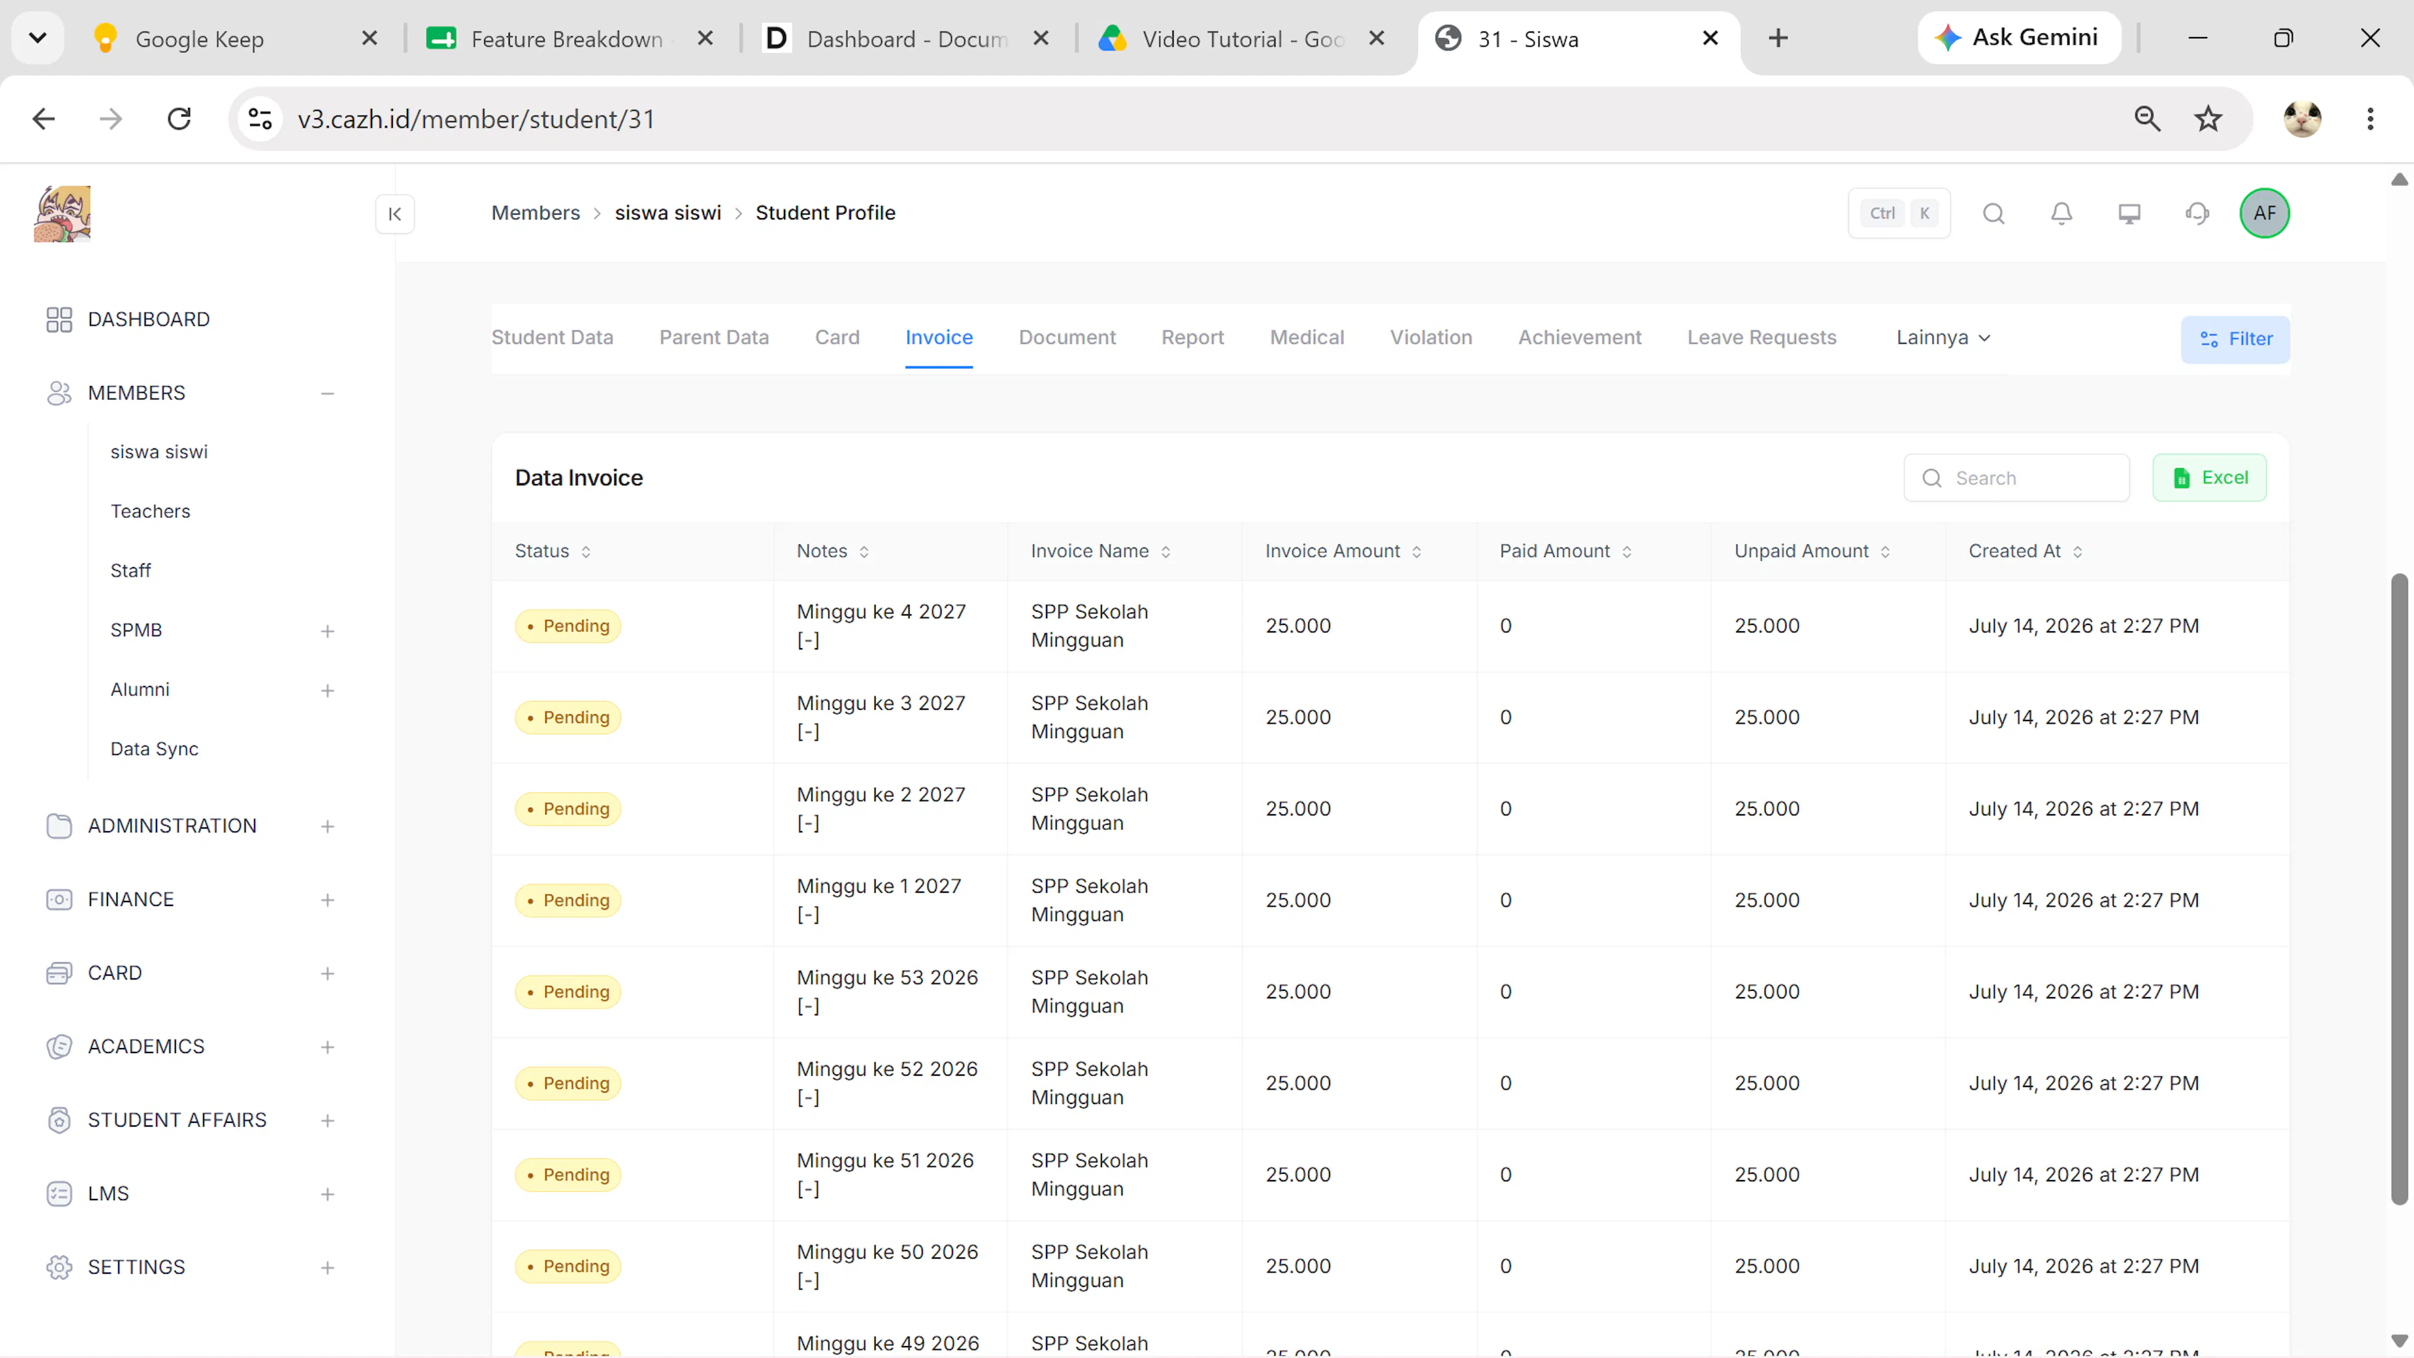Sort by the Status column
Image resolution: width=2414 pixels, height=1358 pixels.
(x=553, y=551)
